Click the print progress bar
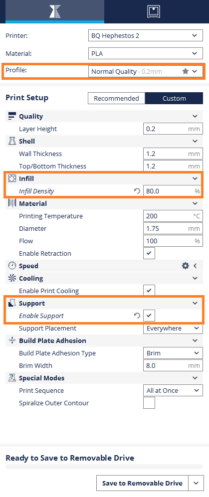This screenshot has height=497, width=209. coord(104,467)
